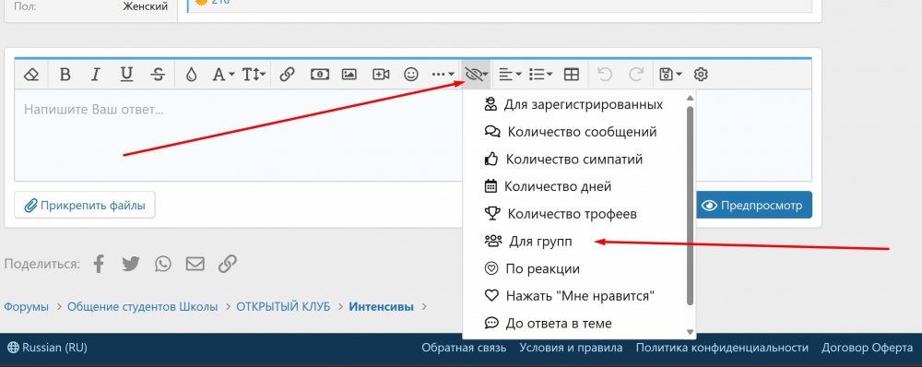The image size is (922, 367).
Task: Toggle BB code mode gear icon
Action: (x=701, y=75)
